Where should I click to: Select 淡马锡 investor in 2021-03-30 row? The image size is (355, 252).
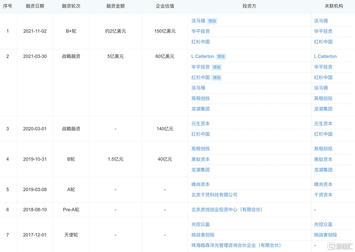198,88
